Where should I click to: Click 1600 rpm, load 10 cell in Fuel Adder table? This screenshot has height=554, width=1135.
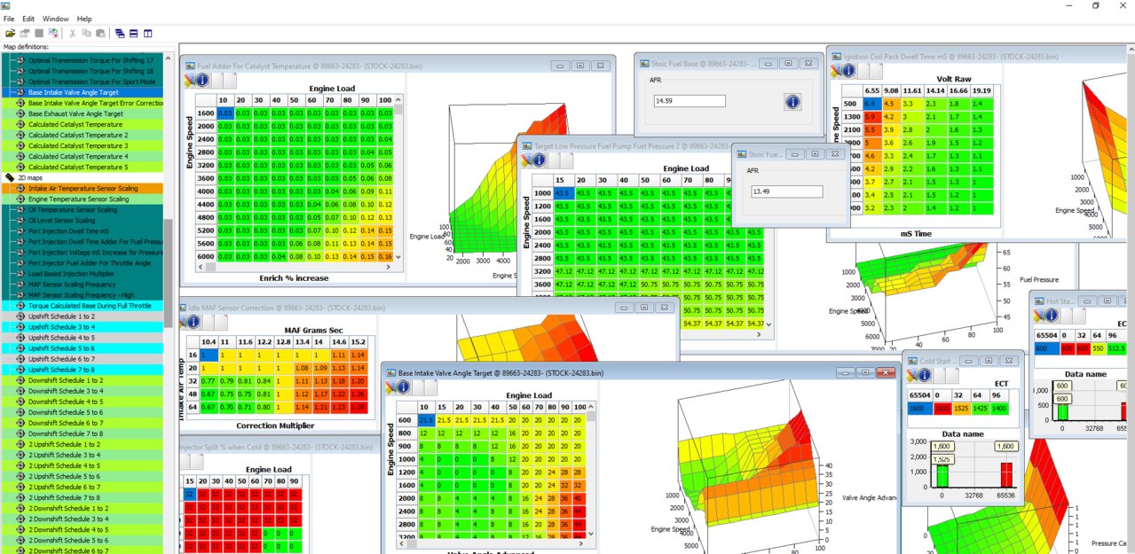point(225,113)
